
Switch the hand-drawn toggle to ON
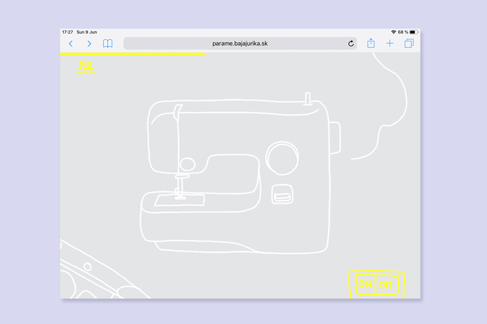coord(365,285)
